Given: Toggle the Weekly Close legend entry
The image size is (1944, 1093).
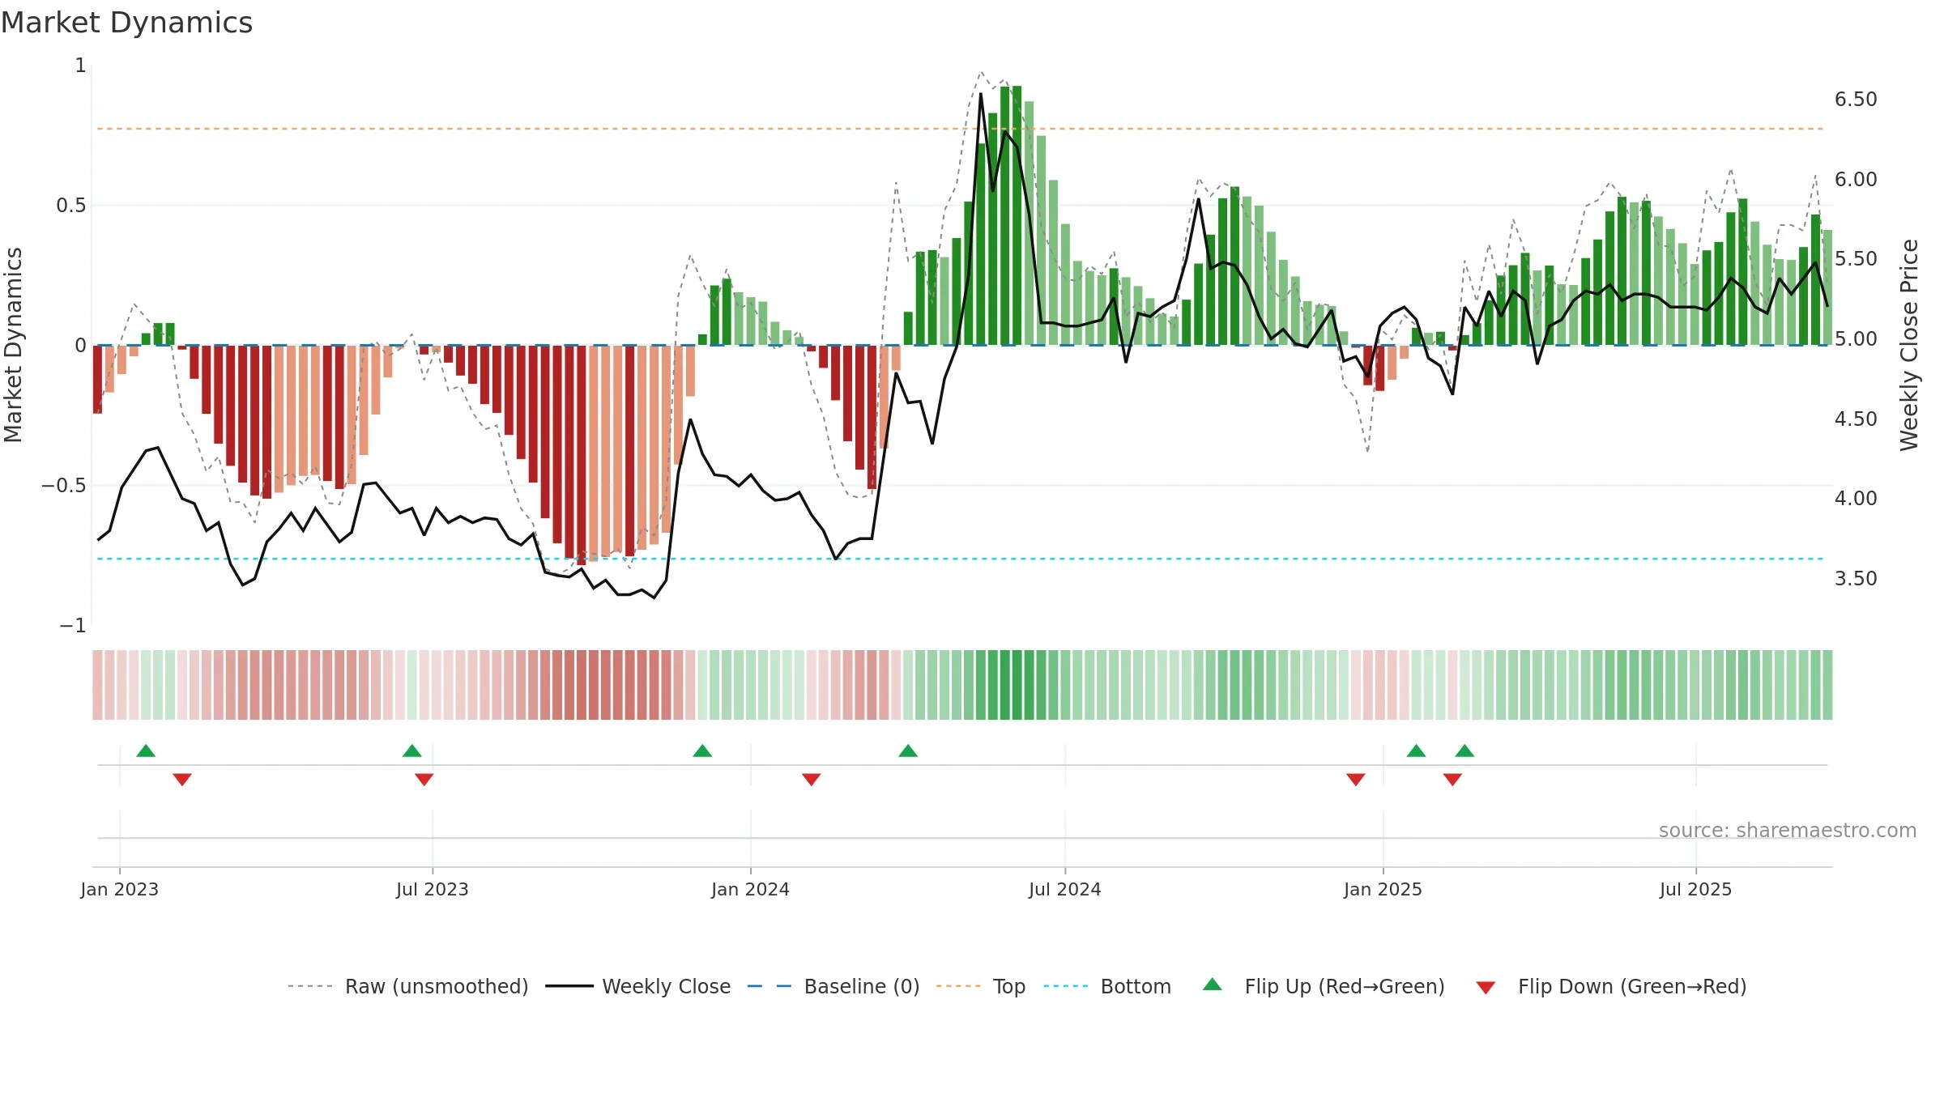Looking at the screenshot, I should pyautogui.click(x=637, y=986).
